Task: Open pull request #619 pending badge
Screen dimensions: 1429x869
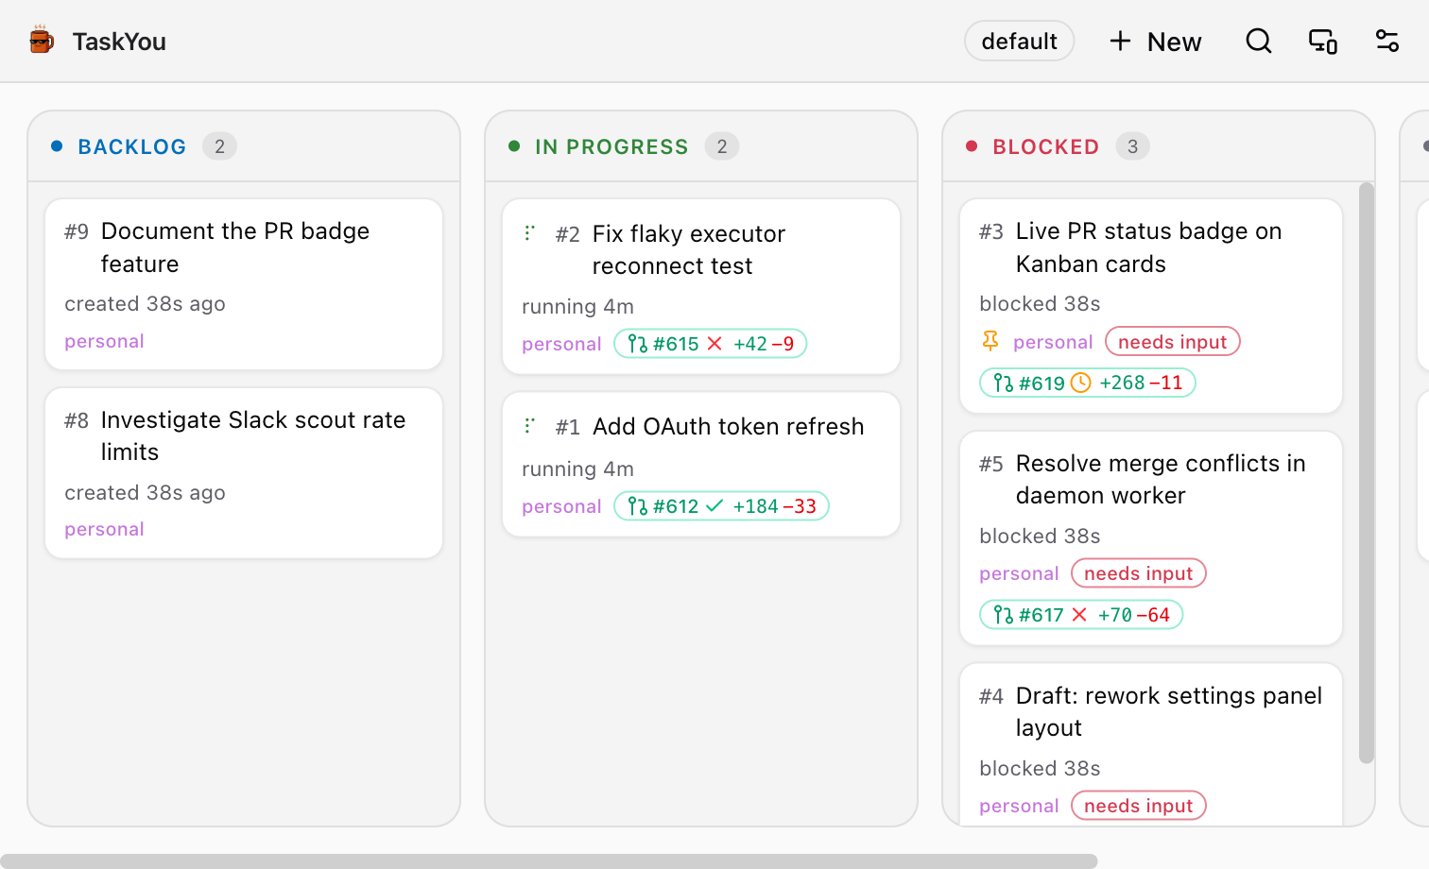Action: (1088, 383)
